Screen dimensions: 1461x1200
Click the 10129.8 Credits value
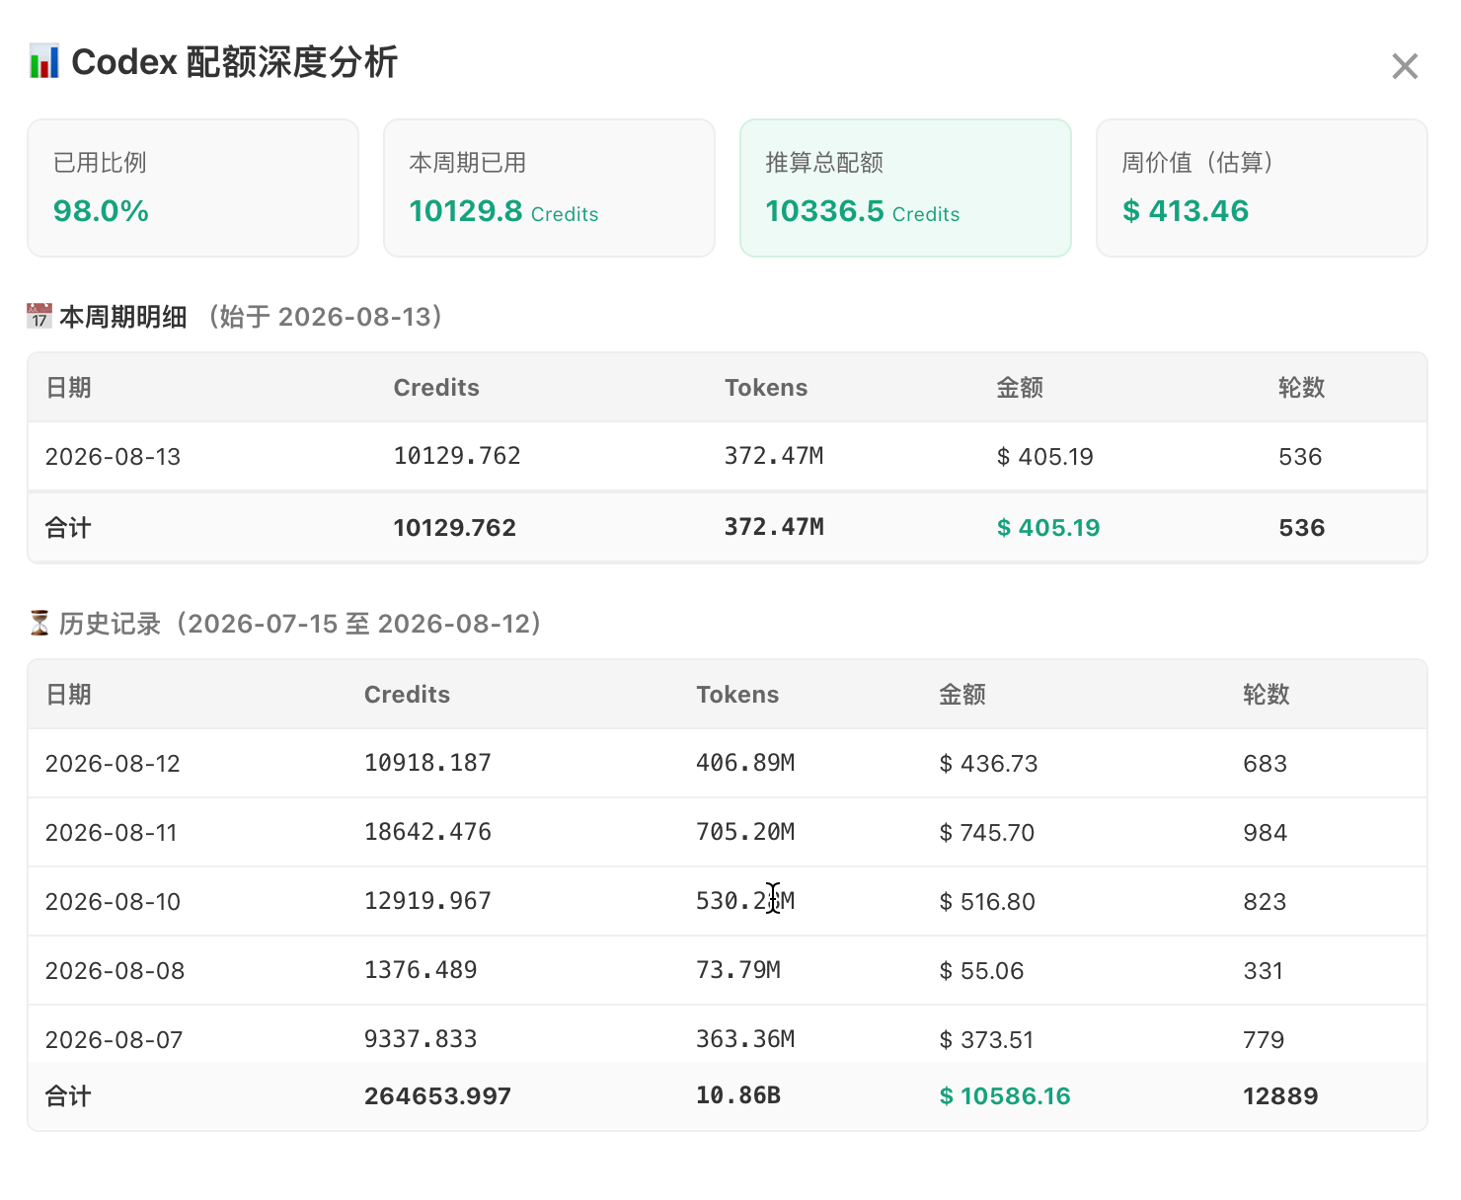(503, 211)
